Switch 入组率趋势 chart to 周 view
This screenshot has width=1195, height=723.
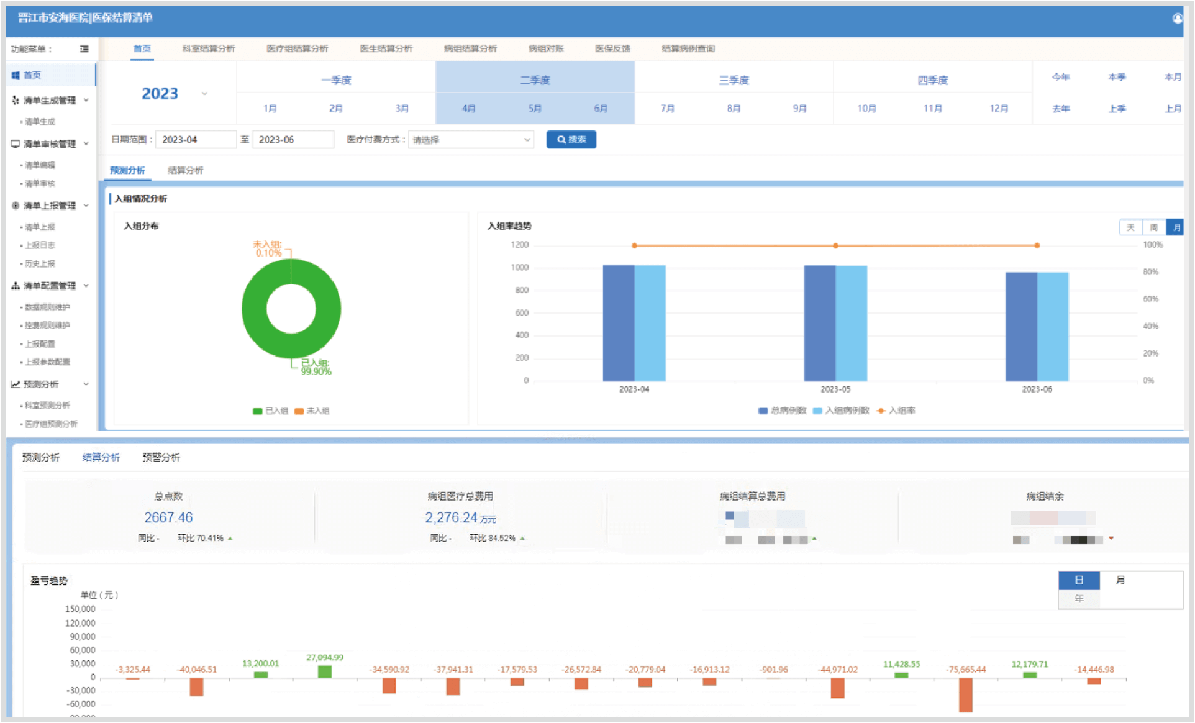pyautogui.click(x=1153, y=227)
